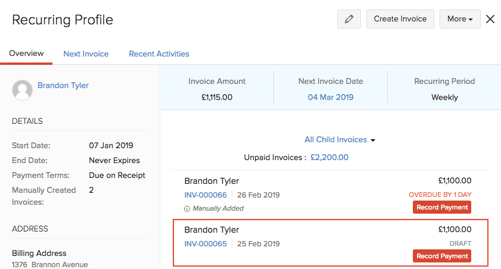Open the Brandon Tyler customer link
501x269 pixels.
tap(63, 86)
